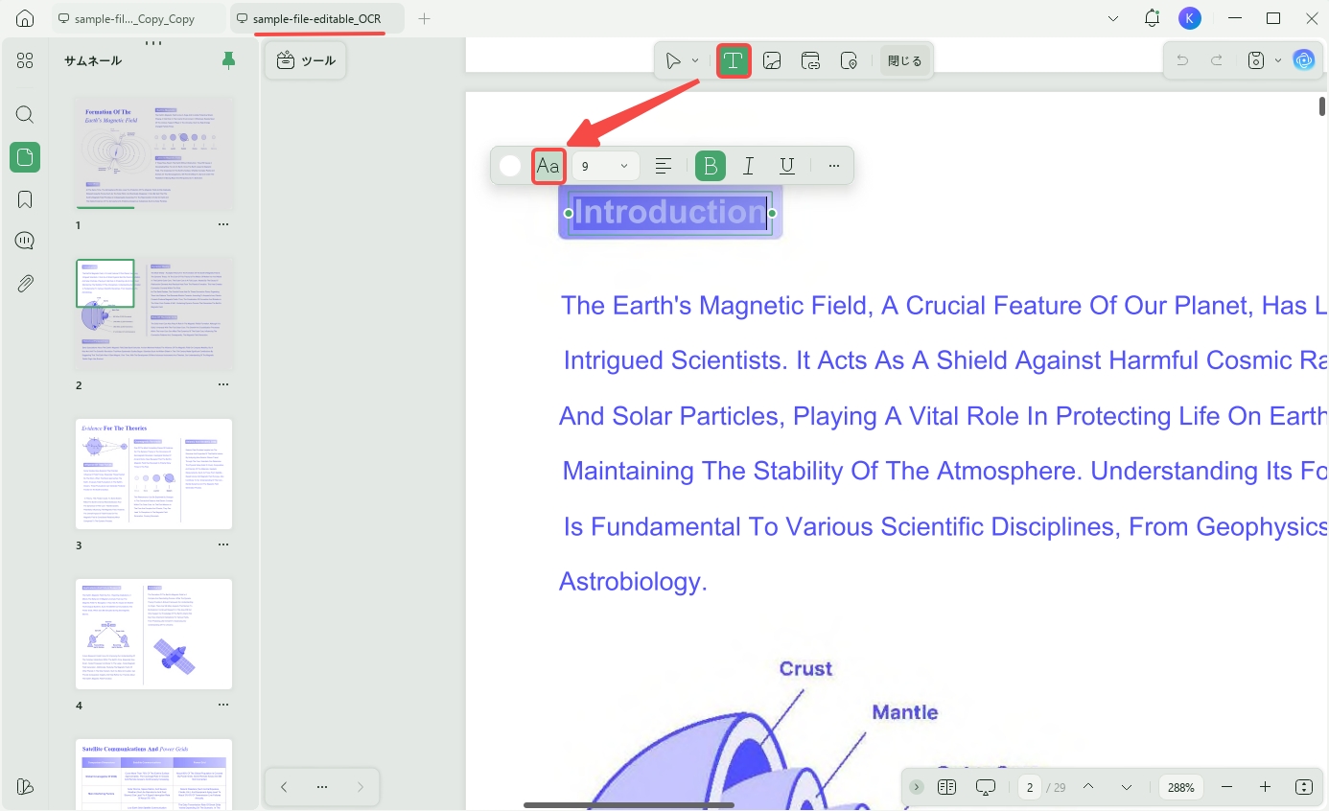Screen dimensions: 1329x811
Task: Zoom out with minus button
Action: pyautogui.click(x=1226, y=787)
